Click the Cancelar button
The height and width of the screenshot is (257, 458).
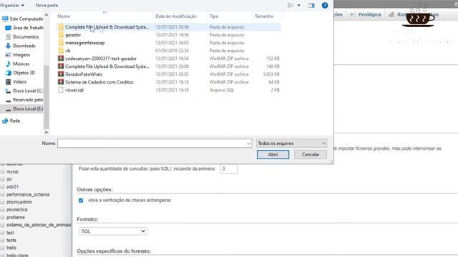coord(311,154)
